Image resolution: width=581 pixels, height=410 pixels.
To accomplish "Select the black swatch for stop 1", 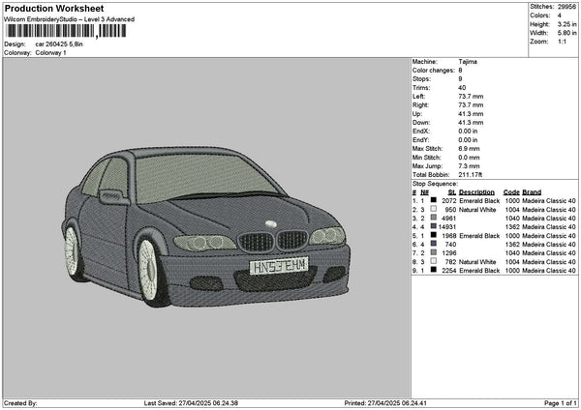I will tap(433, 200).
